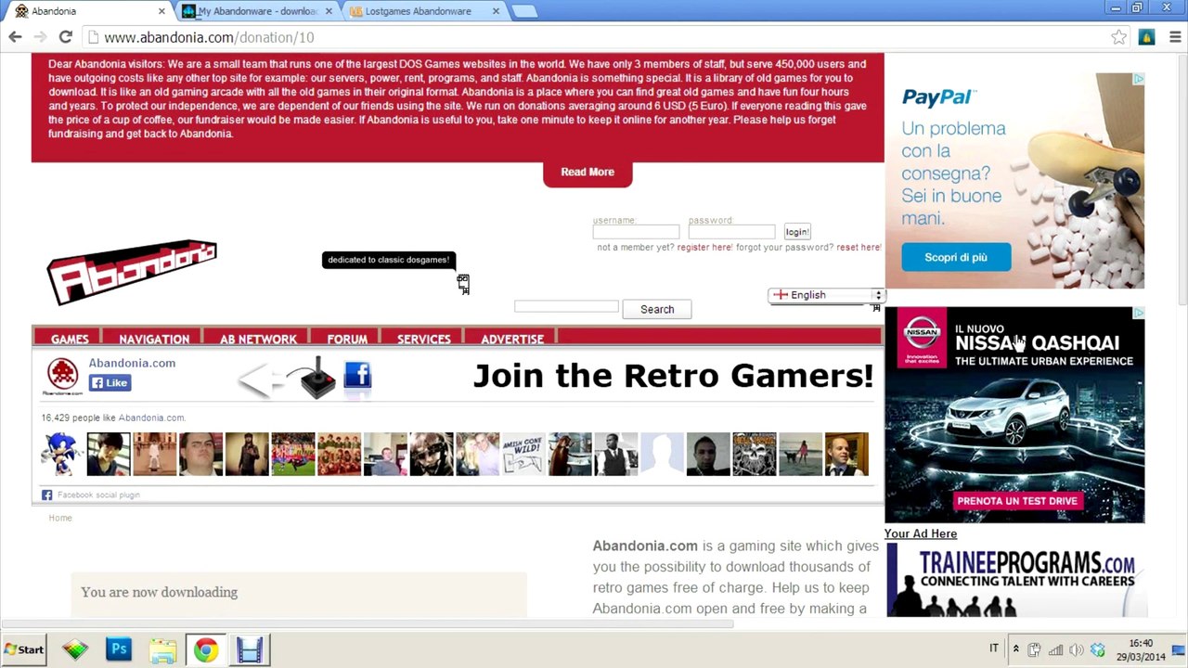Bookmark this page with the star icon
The width and height of the screenshot is (1188, 668).
[1119, 37]
